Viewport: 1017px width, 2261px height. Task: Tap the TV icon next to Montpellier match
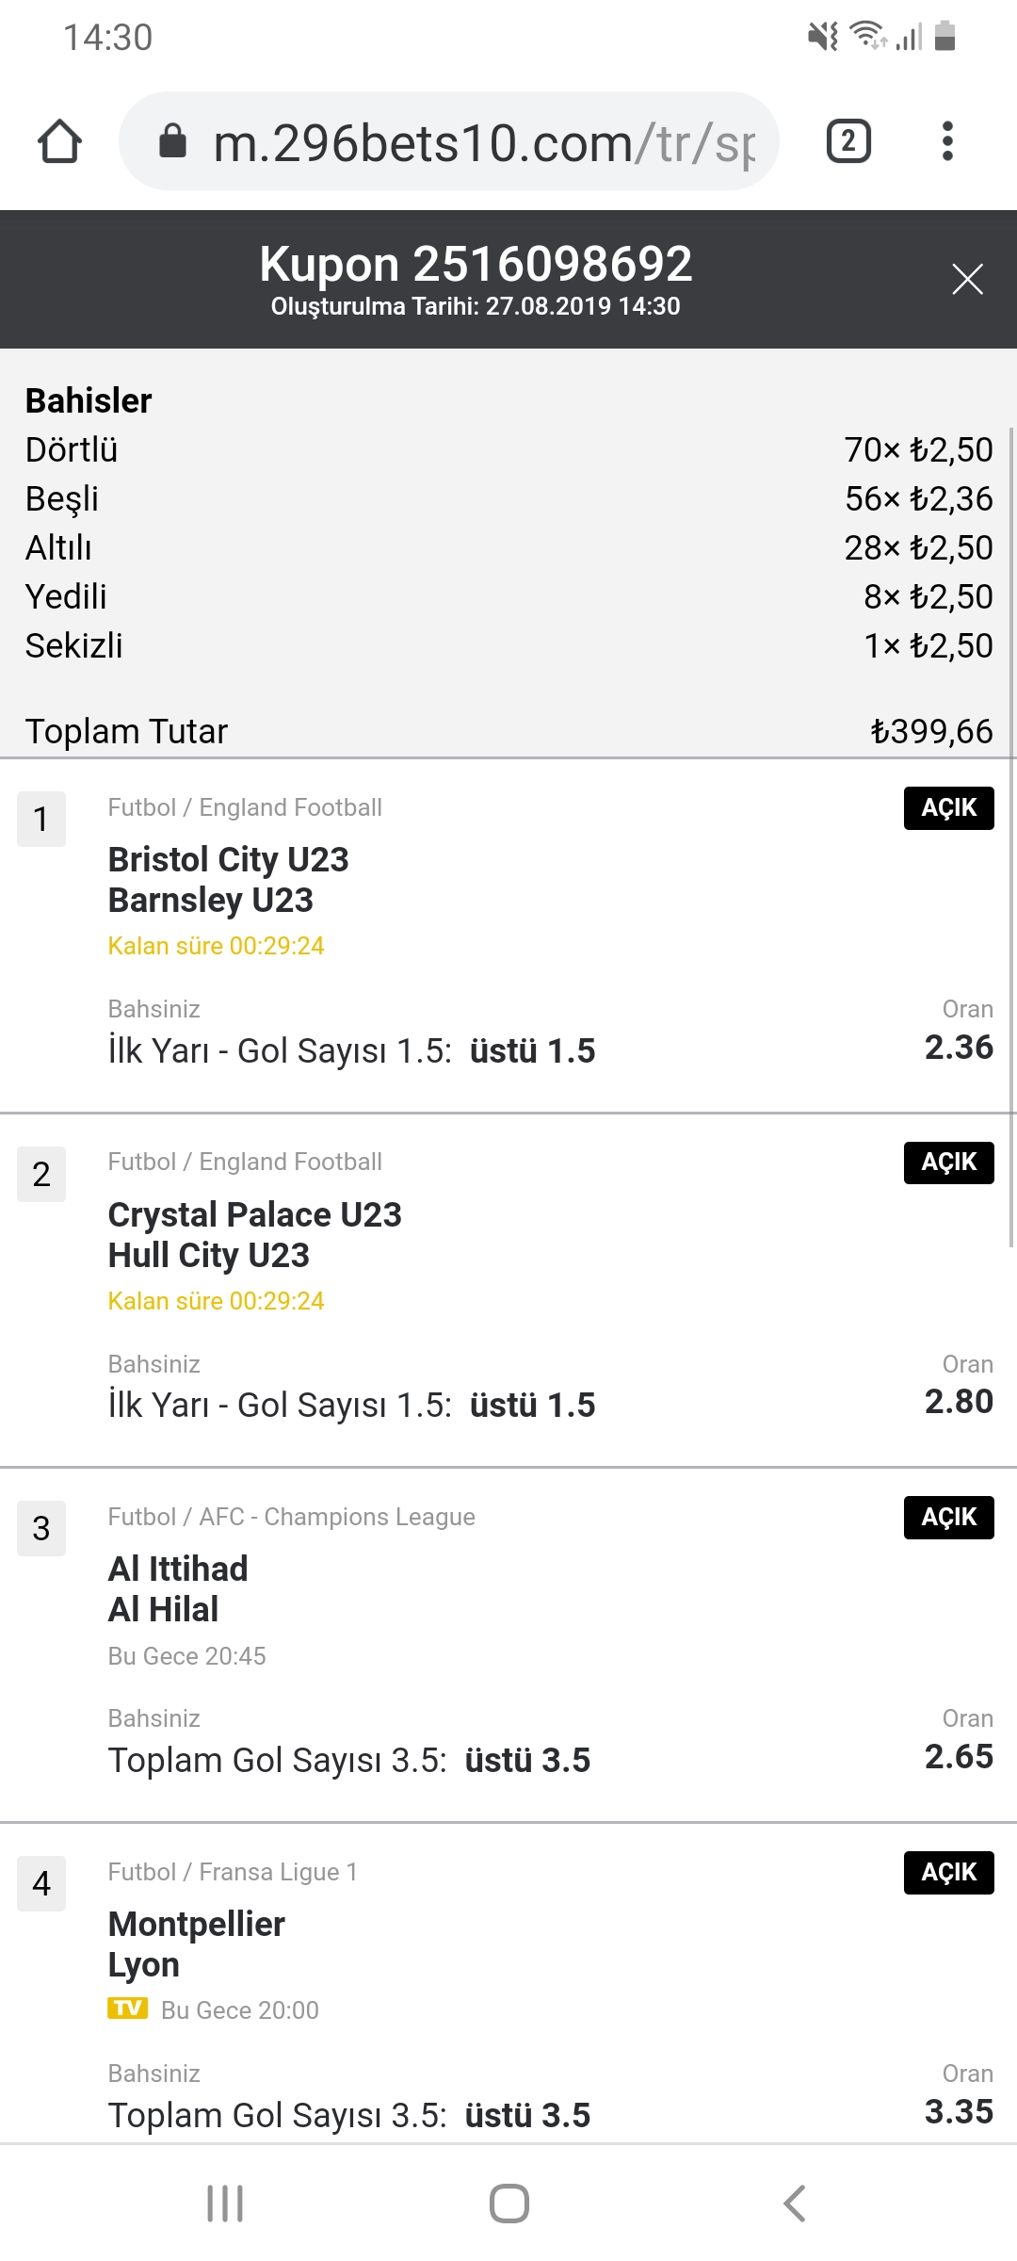(x=127, y=2008)
